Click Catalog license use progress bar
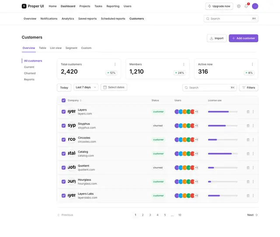Viewport: 280px width, 237px height. click(x=223, y=153)
